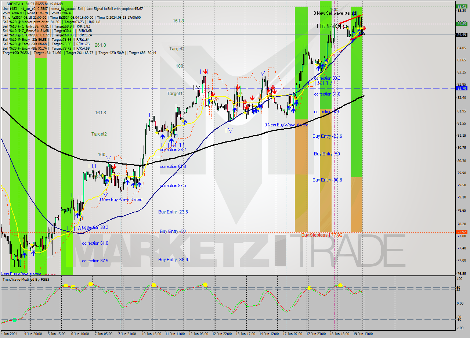Click the 76.55 value on price scale
This screenshot has height=338, width=470.
(x=461, y=274)
